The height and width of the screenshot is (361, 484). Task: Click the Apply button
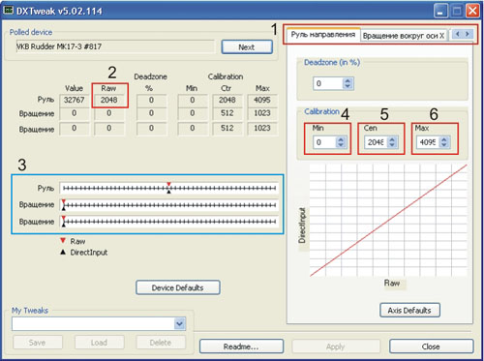point(336,346)
